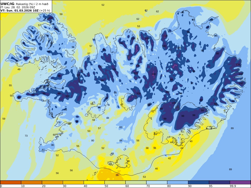Pick the '68' humidity value near the islands
251x188 pixels.
[x=110, y=164]
